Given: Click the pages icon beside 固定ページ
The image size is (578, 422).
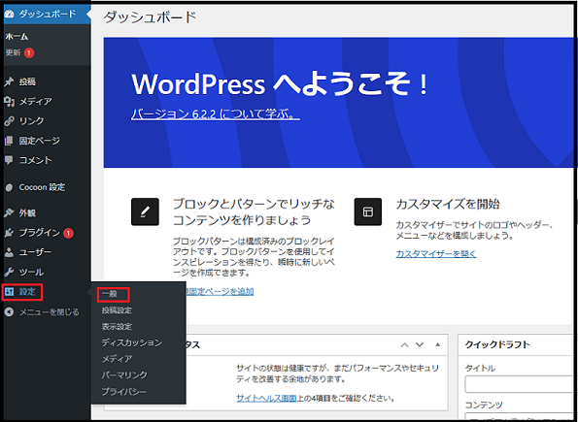Looking at the screenshot, I should click(x=9, y=141).
